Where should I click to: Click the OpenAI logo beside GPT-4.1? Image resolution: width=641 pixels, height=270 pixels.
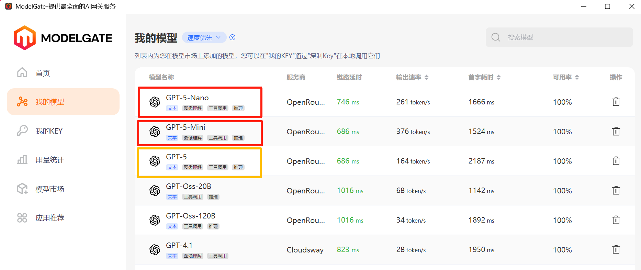[155, 250]
